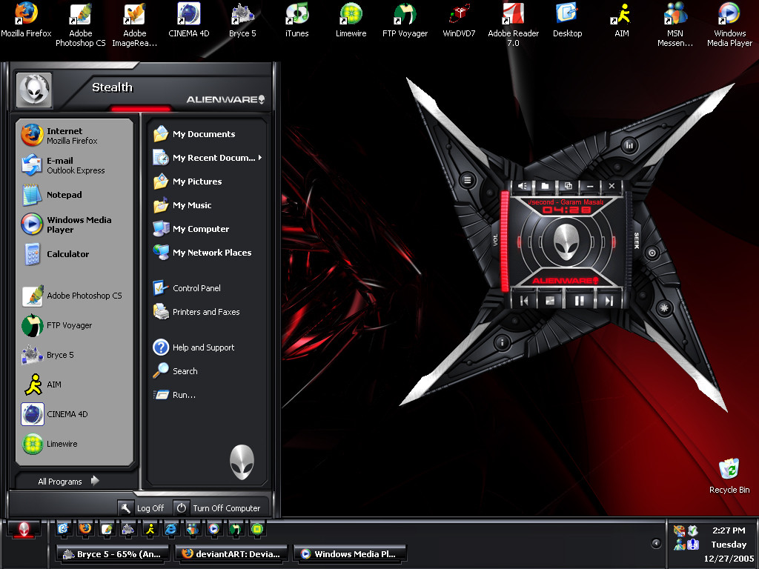Open Adobe Reader 7.0 desktop shortcut
The image size is (759, 569).
click(x=513, y=24)
